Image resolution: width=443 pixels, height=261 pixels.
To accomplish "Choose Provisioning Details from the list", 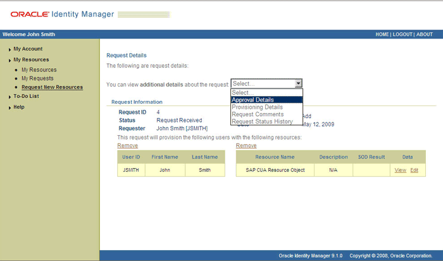I will (x=266, y=107).
